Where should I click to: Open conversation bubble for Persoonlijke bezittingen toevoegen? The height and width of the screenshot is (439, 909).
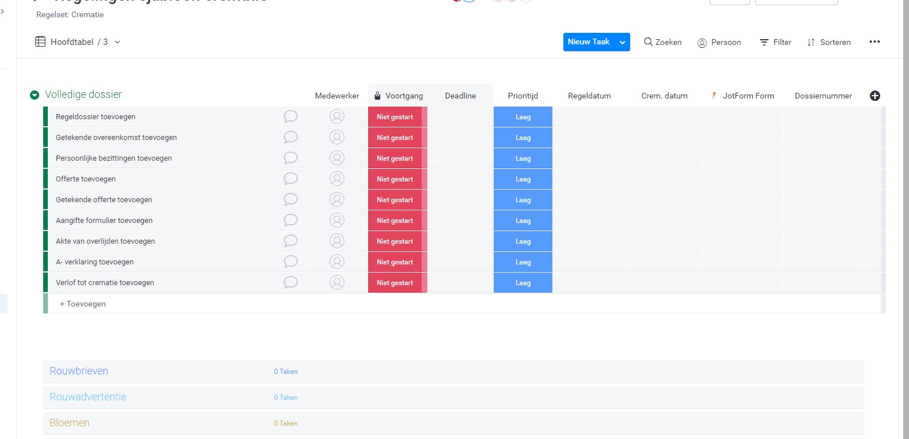[291, 158]
